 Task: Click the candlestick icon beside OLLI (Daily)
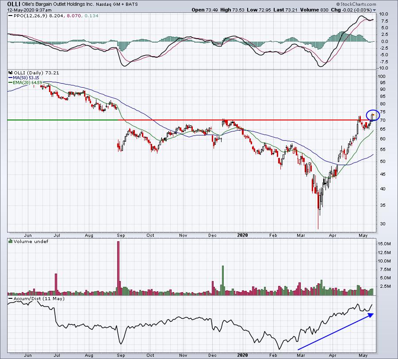coord(11,73)
